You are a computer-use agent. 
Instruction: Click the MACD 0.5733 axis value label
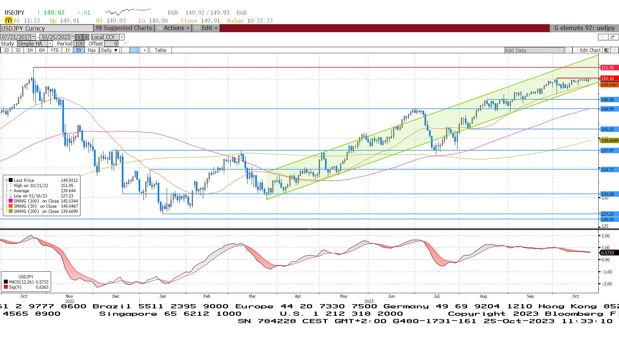[609, 253]
